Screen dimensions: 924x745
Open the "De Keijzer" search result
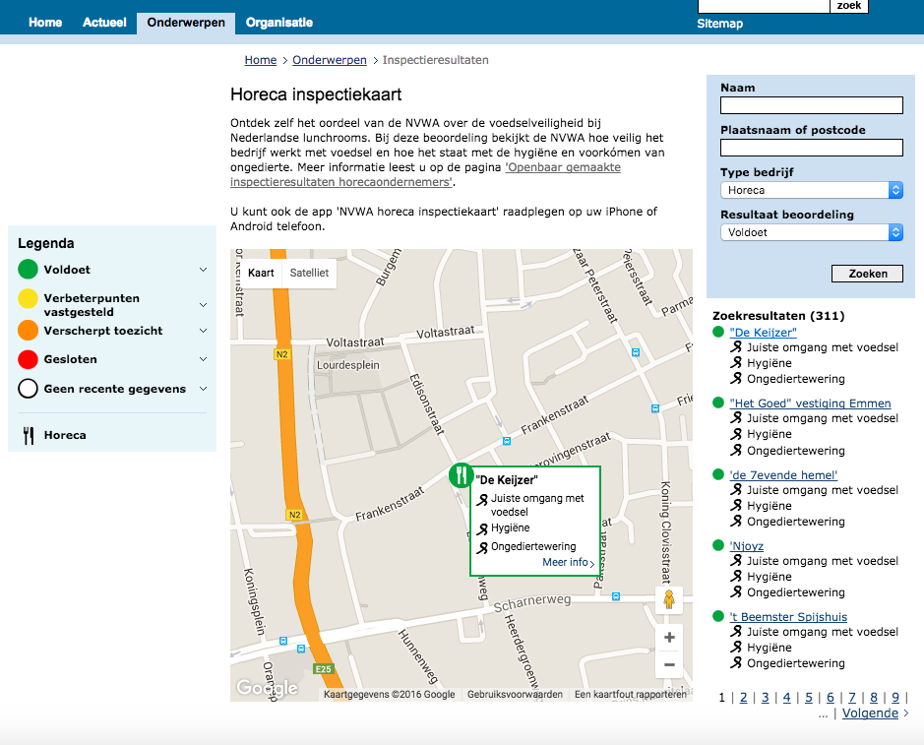[764, 333]
